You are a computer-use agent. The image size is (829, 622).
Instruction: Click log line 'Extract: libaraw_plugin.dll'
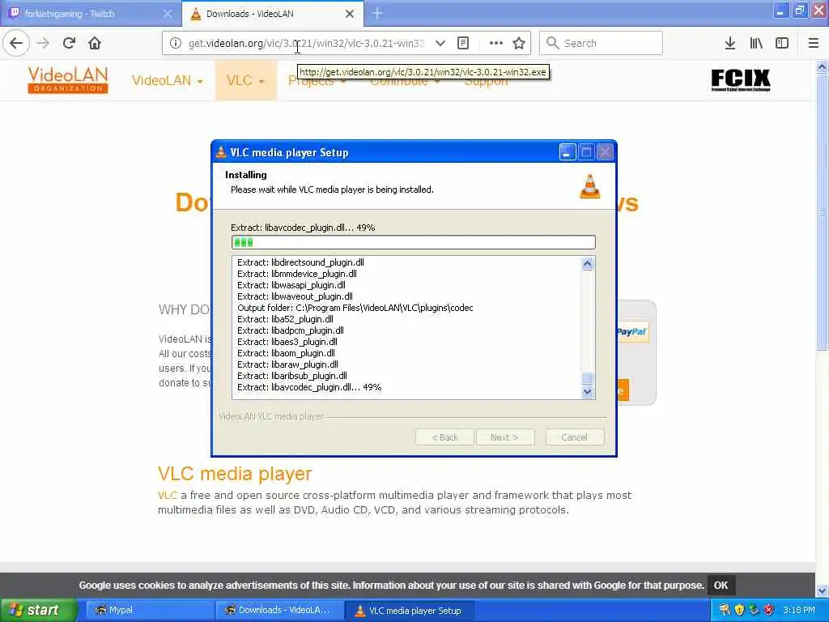pyautogui.click(x=287, y=365)
